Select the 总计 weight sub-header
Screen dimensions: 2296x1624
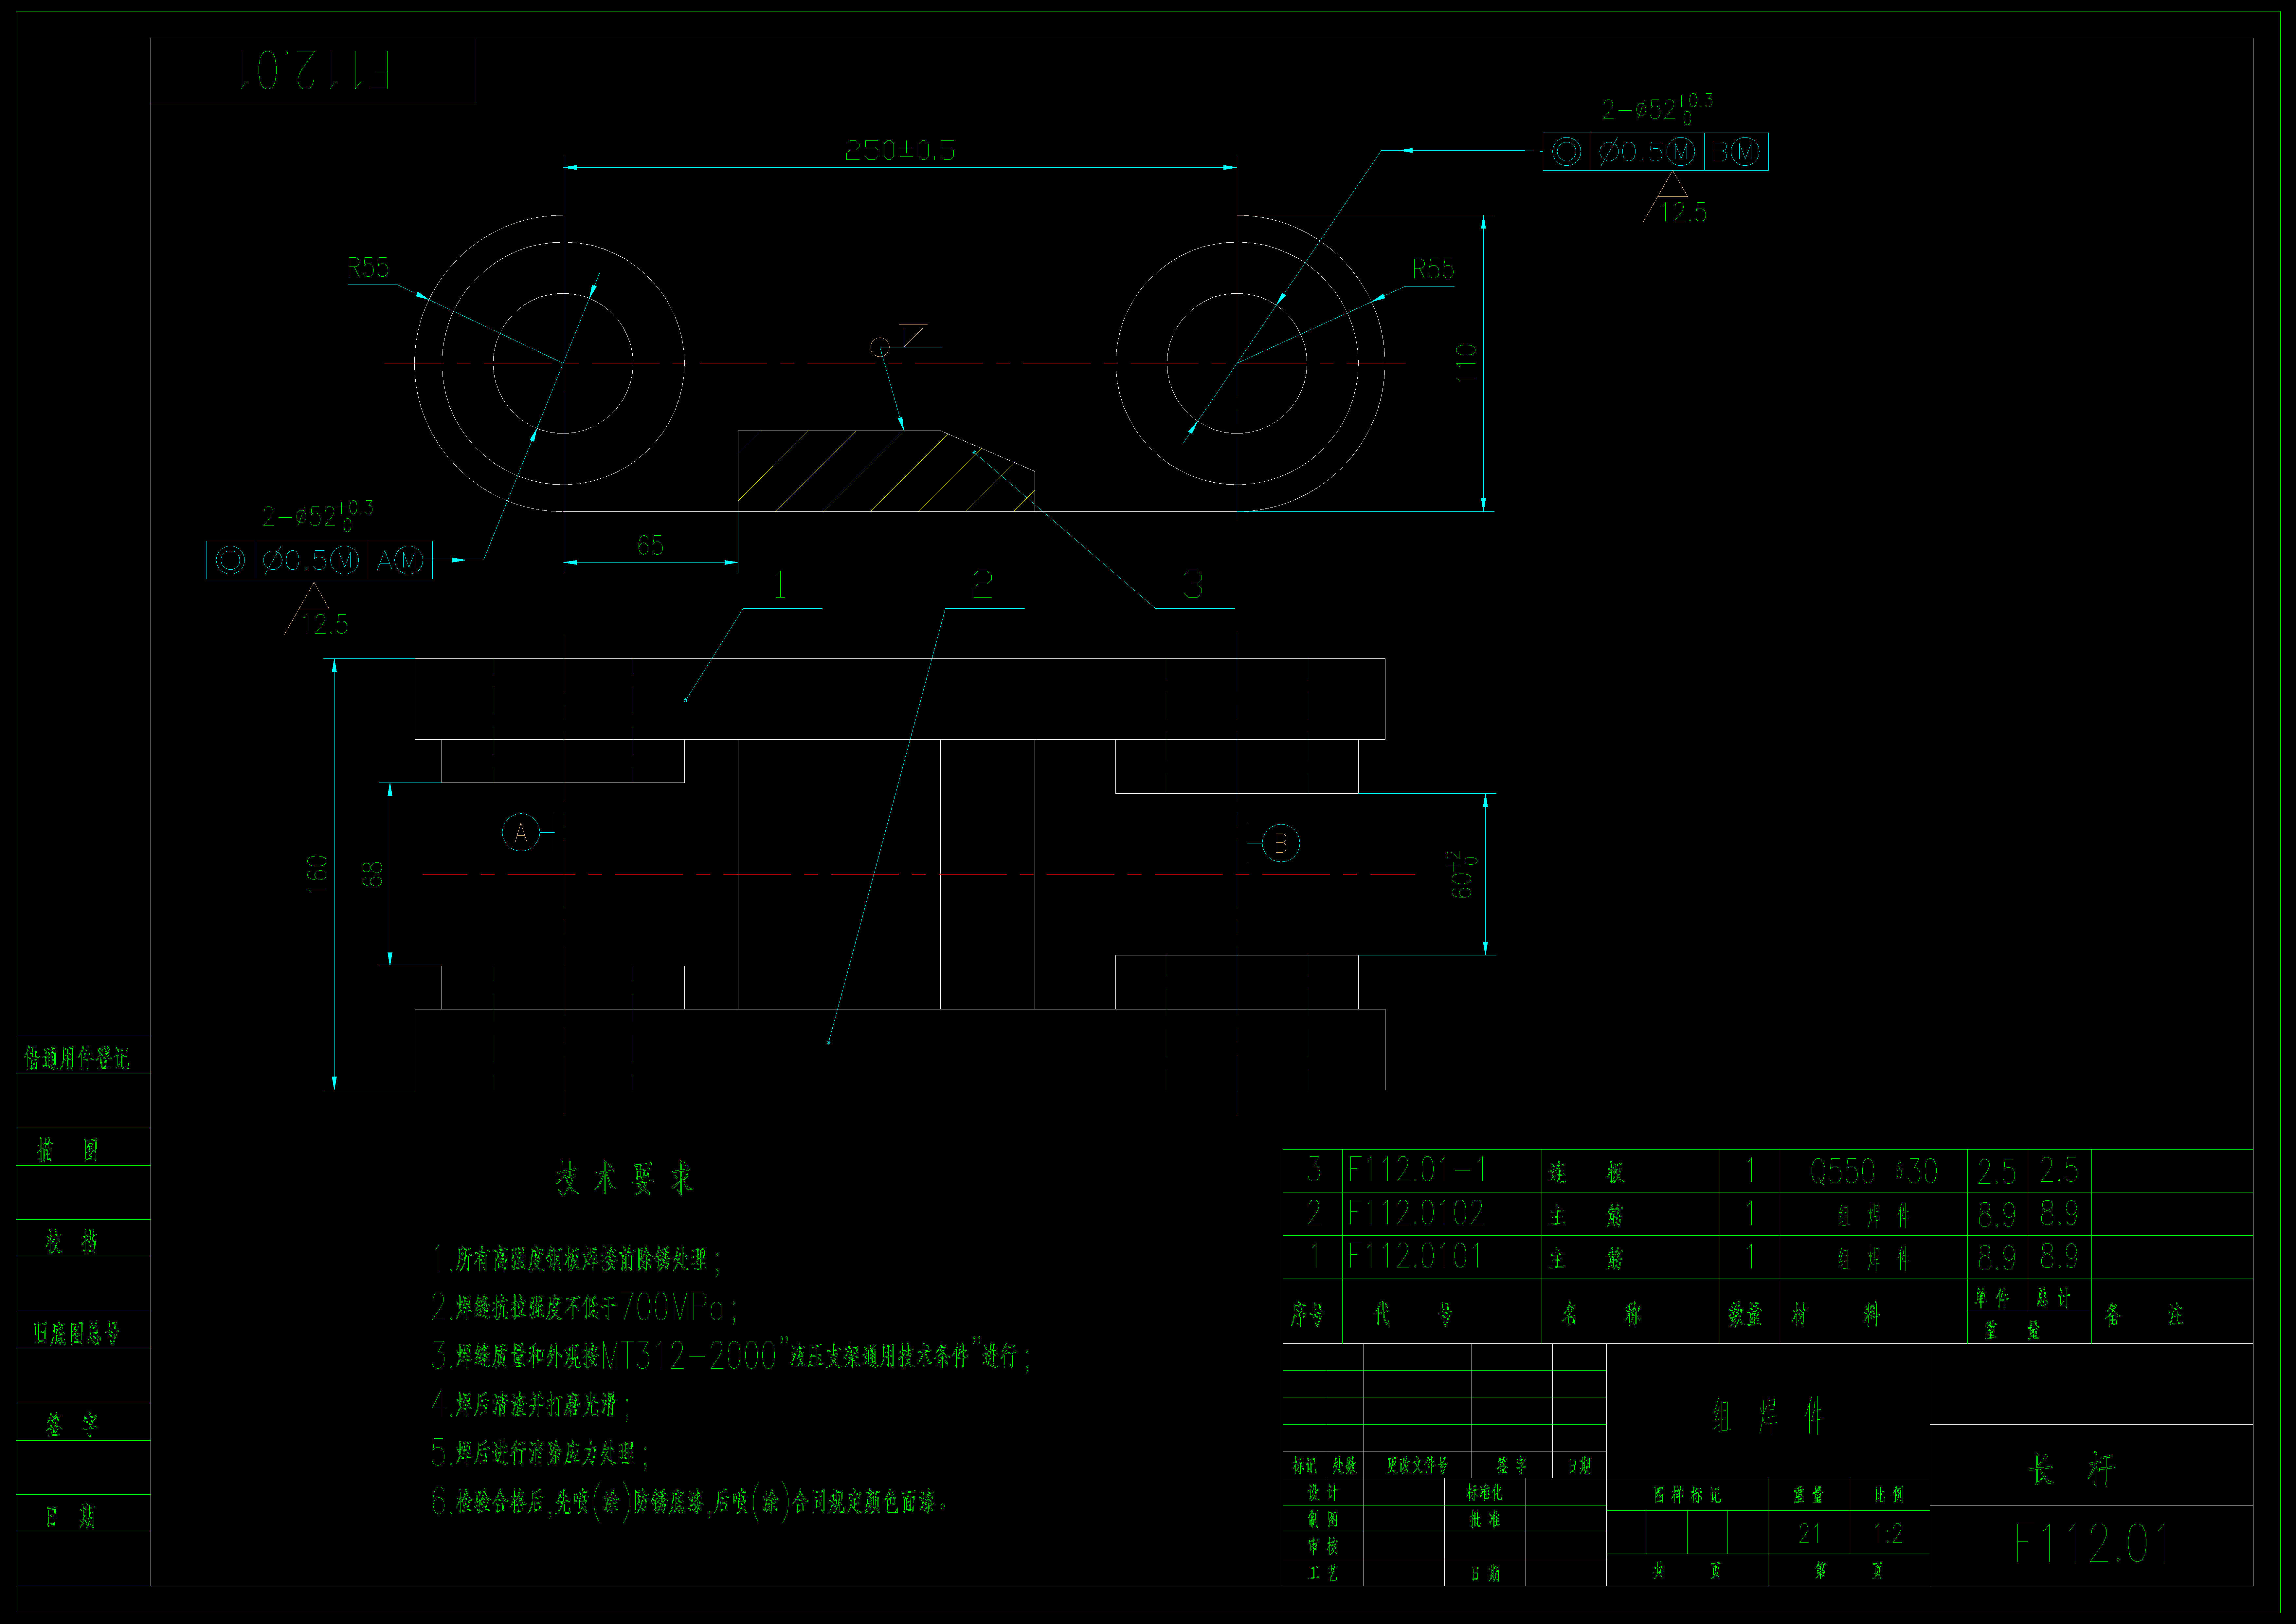[2054, 1298]
